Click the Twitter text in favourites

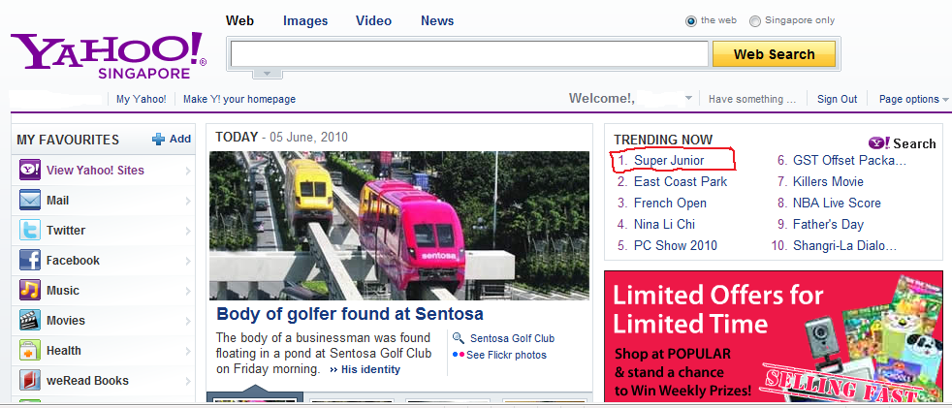pyautogui.click(x=66, y=230)
